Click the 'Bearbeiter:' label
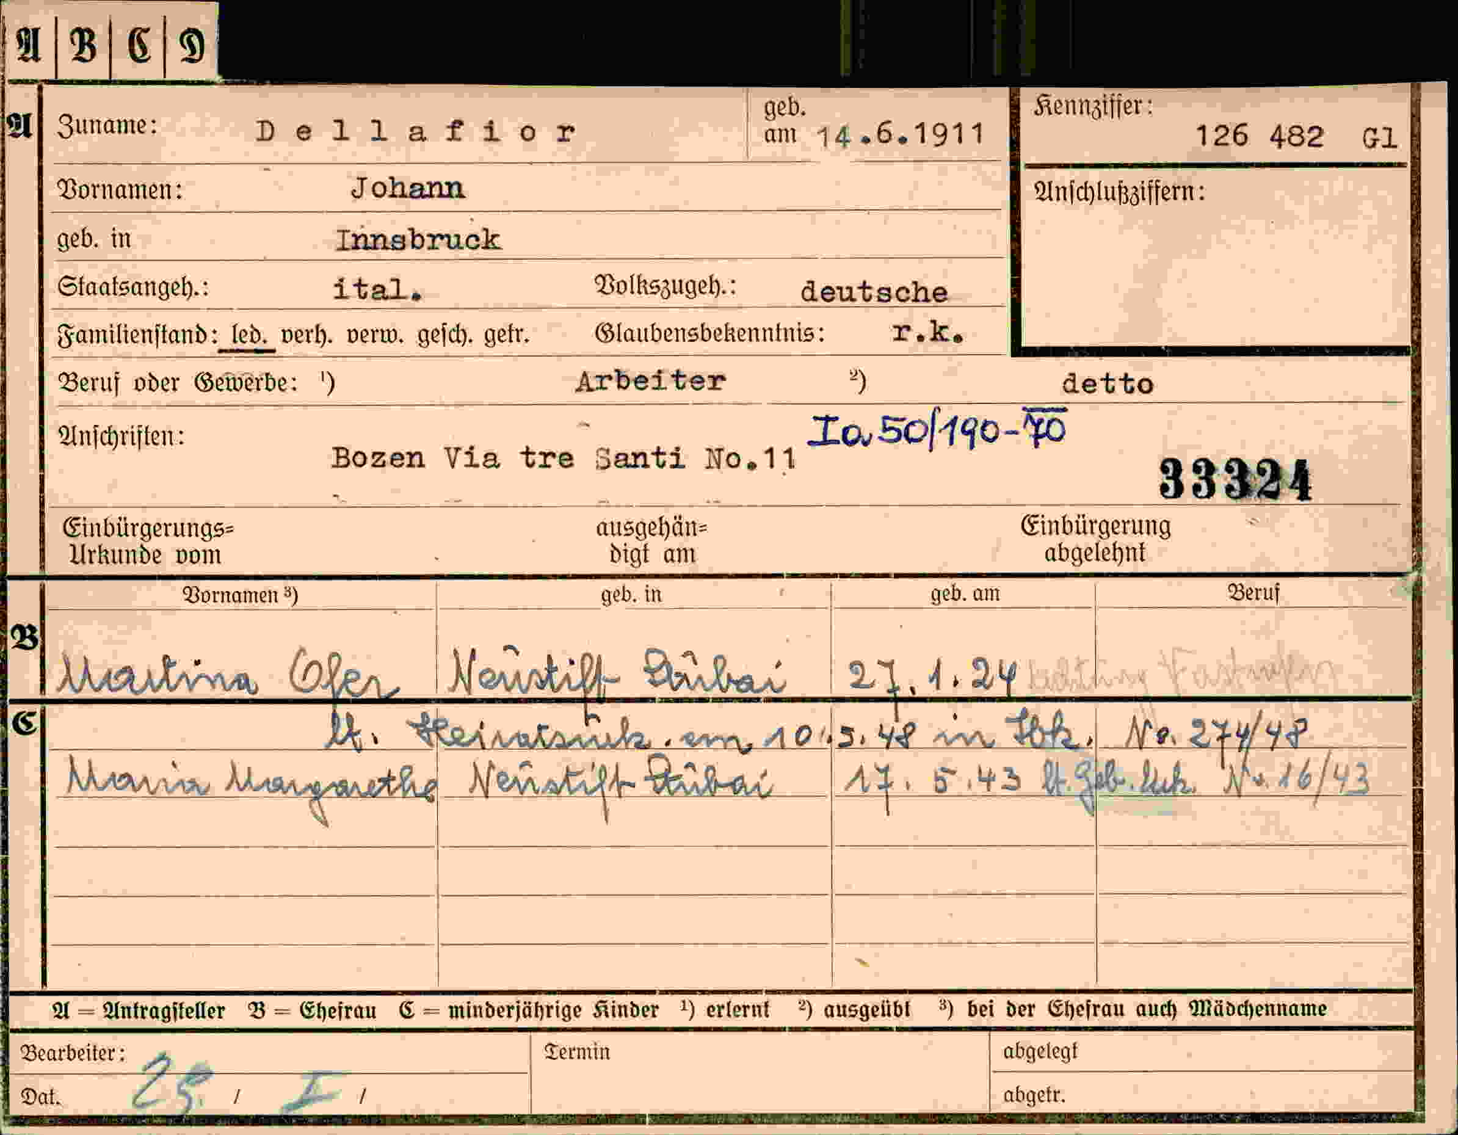 (72, 1053)
